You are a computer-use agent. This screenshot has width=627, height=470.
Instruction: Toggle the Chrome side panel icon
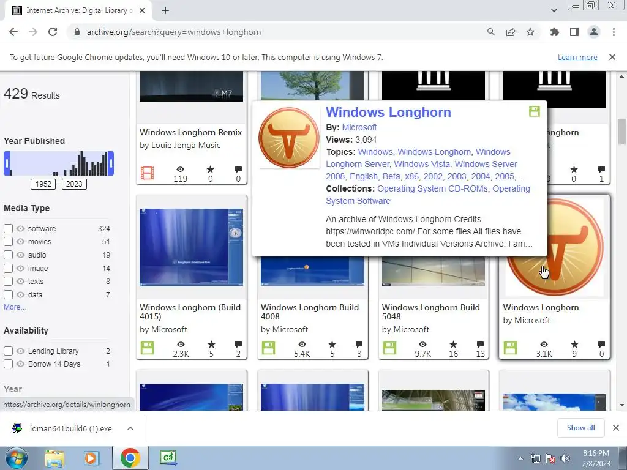[x=574, y=32]
